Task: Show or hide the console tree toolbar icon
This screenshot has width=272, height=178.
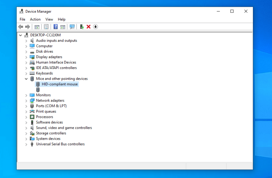Action: pyautogui.click(x=37, y=27)
